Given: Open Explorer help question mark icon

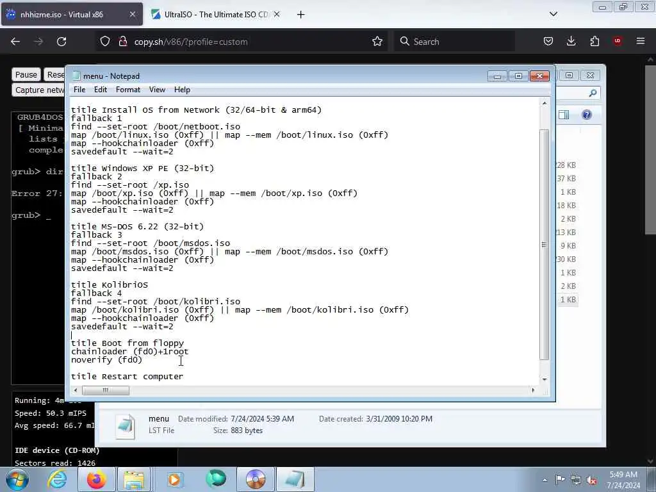Looking at the screenshot, I should click(x=587, y=115).
